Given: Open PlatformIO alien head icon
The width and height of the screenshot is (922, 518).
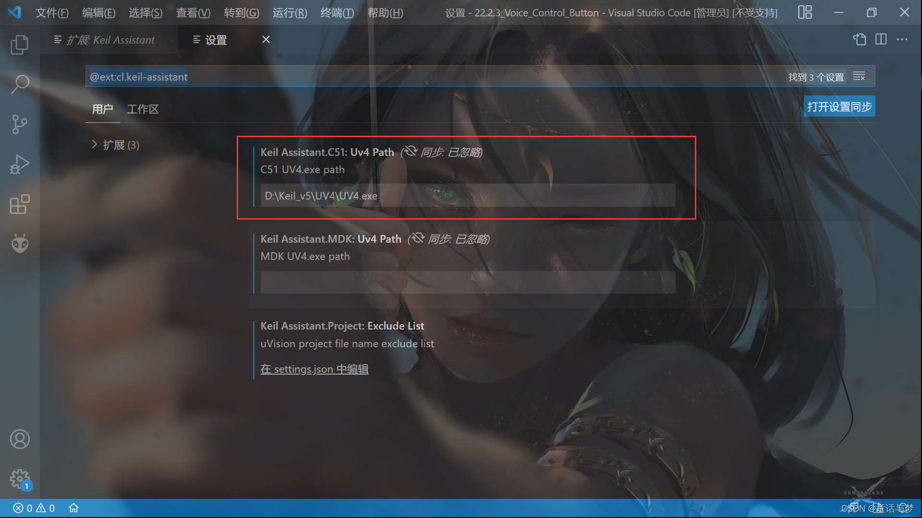Looking at the screenshot, I should click(20, 244).
